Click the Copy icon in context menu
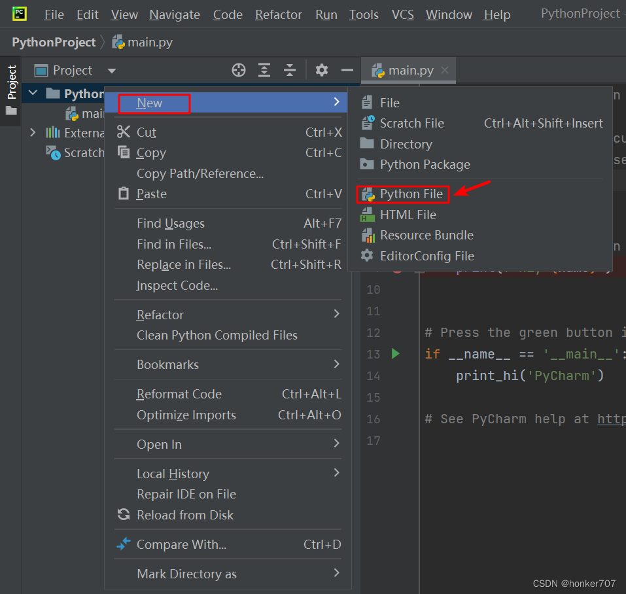The width and height of the screenshot is (626, 594). (124, 152)
